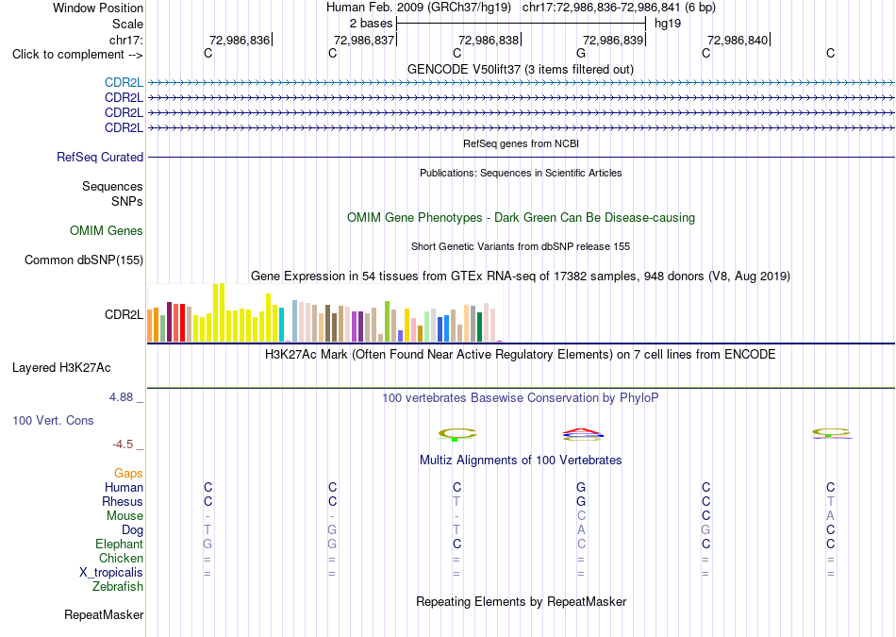Click the '2 bases' scale bar text
This screenshot has width=896, height=637.
coord(371,24)
